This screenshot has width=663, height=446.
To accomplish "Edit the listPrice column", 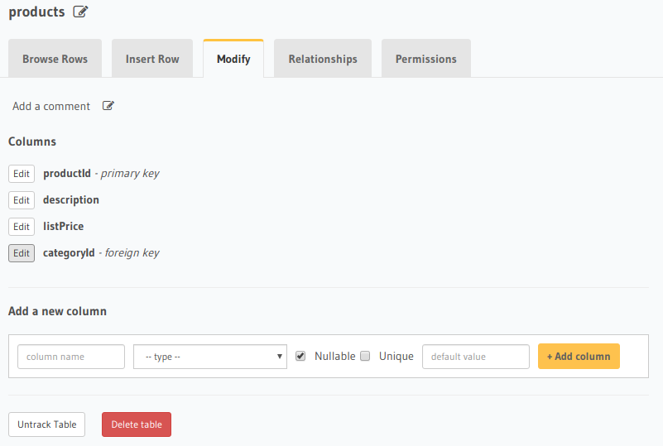I will coord(22,227).
